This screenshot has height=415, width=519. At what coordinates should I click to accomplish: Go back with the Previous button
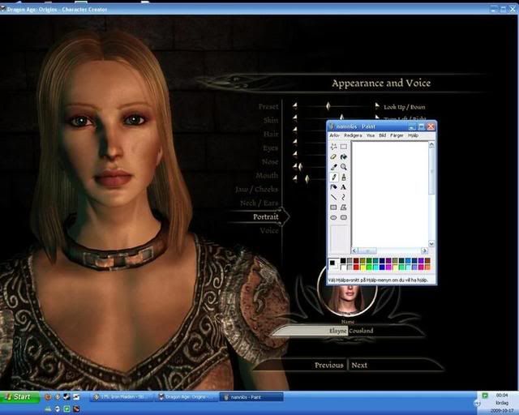328,366
